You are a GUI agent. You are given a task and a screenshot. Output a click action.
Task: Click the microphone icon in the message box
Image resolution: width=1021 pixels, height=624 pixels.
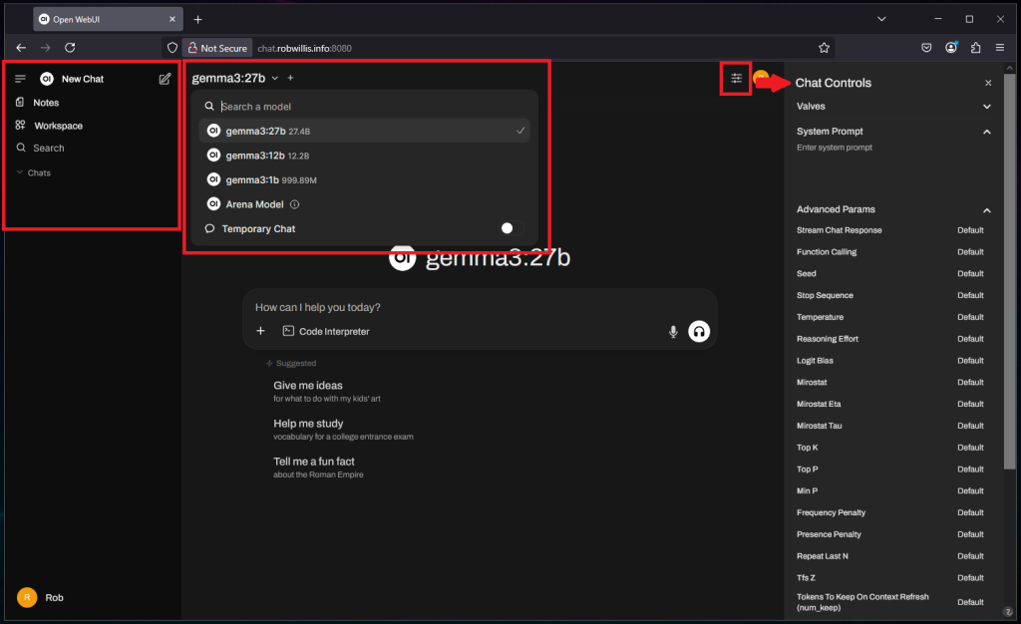(x=673, y=331)
